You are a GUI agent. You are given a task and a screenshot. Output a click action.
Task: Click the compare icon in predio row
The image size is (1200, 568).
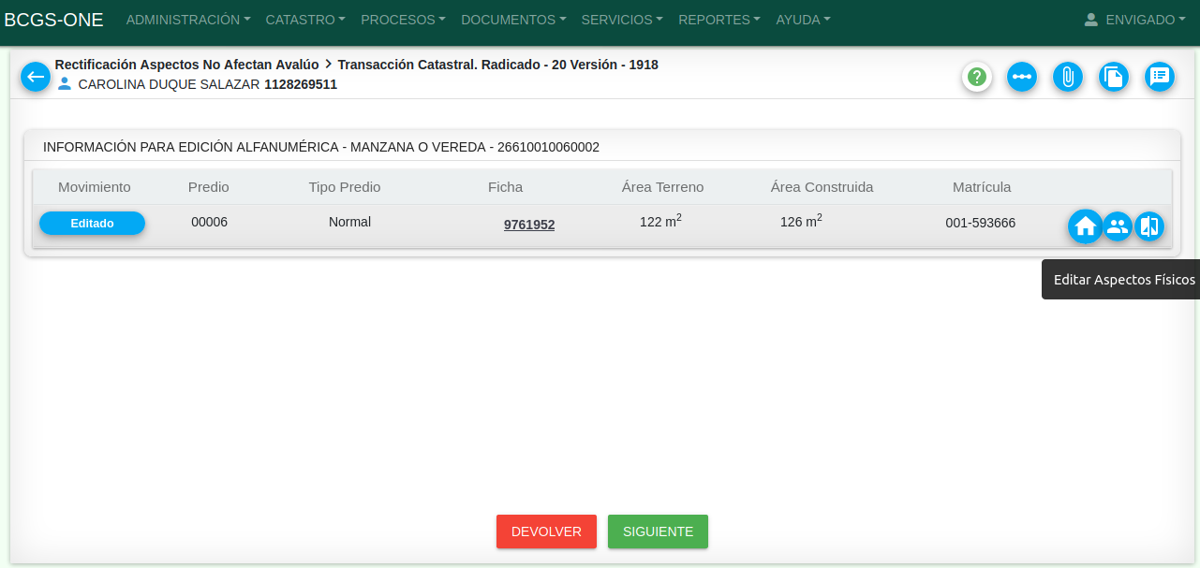(1149, 226)
